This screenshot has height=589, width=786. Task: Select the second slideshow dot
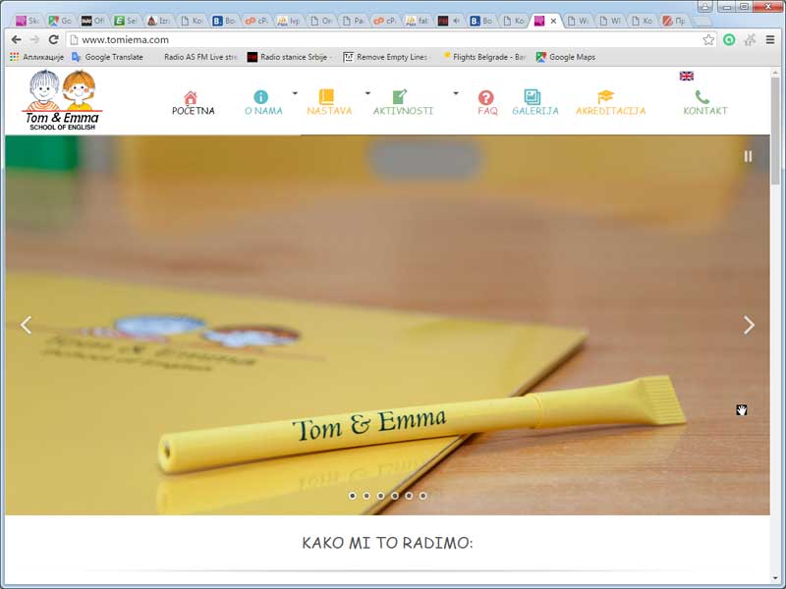366,496
